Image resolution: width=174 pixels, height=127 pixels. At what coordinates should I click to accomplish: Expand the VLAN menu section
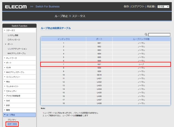click(x=8, y=67)
